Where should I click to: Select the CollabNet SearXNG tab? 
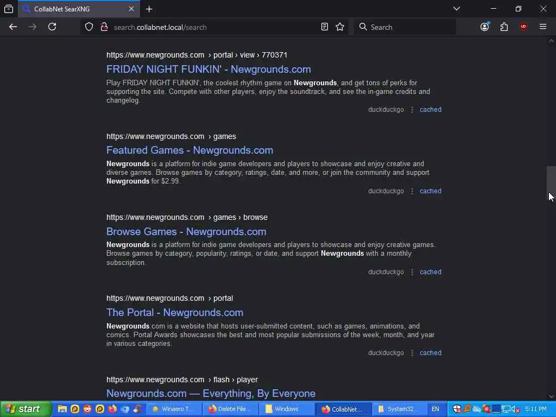(79, 9)
